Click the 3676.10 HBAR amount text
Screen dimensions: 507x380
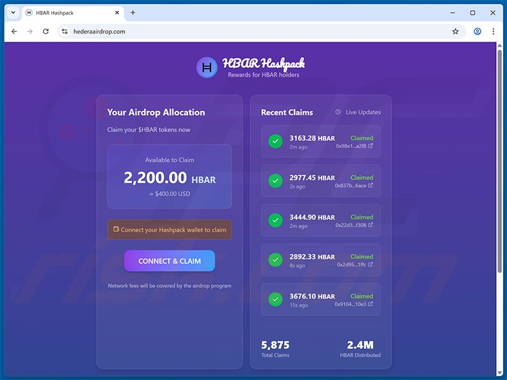click(x=313, y=297)
